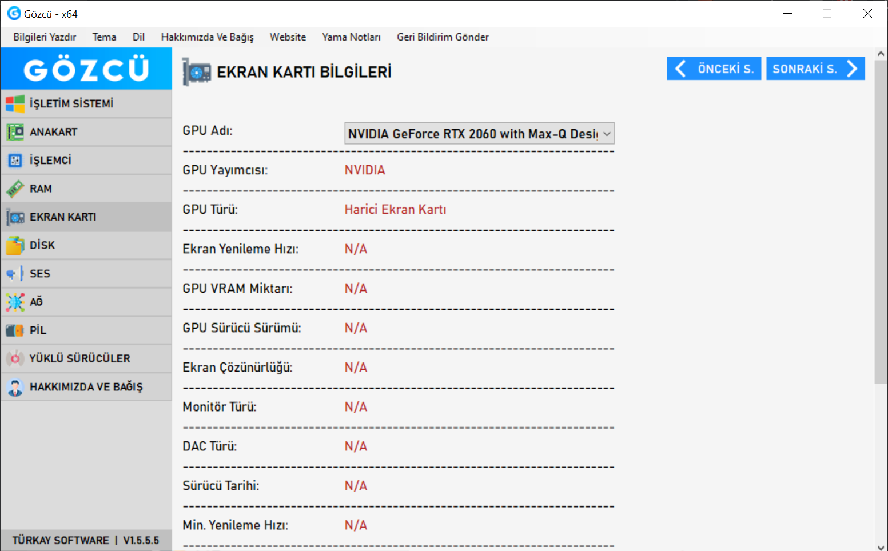888x551 pixels.
Task: Click Bilgileri Yazdır menu item
Action: [x=45, y=37]
